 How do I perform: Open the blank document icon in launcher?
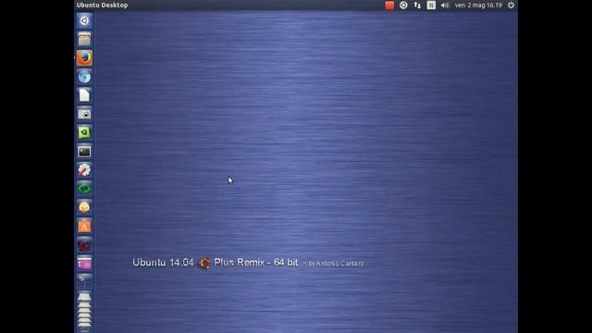(x=84, y=95)
